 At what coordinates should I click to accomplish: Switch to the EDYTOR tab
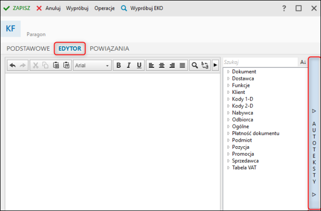(x=70, y=49)
